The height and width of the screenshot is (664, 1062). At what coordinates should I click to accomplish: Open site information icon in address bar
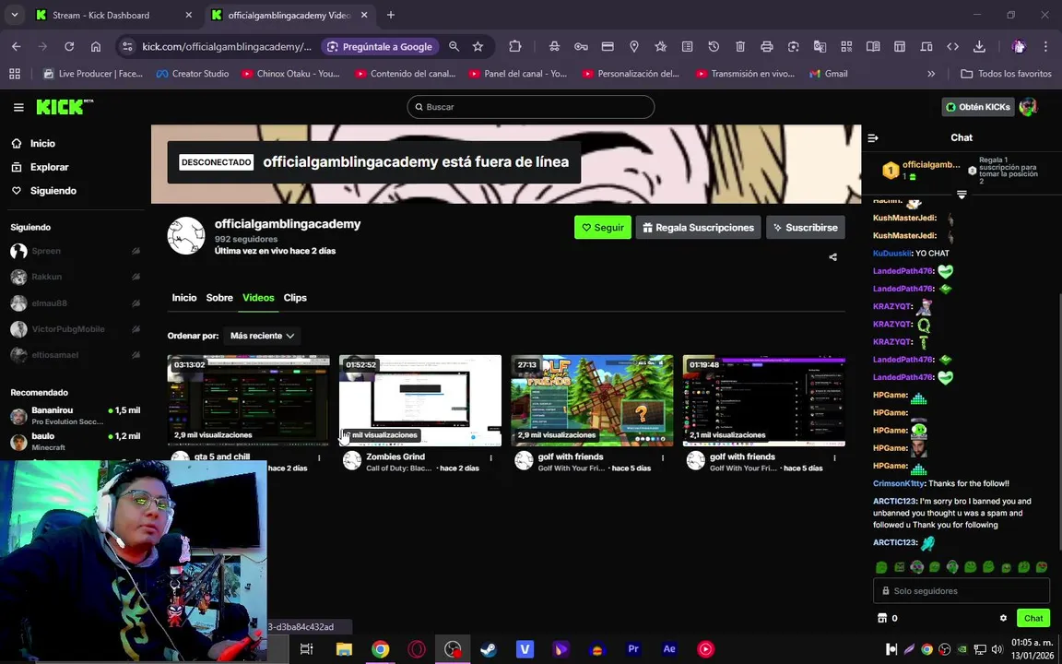[x=127, y=47]
